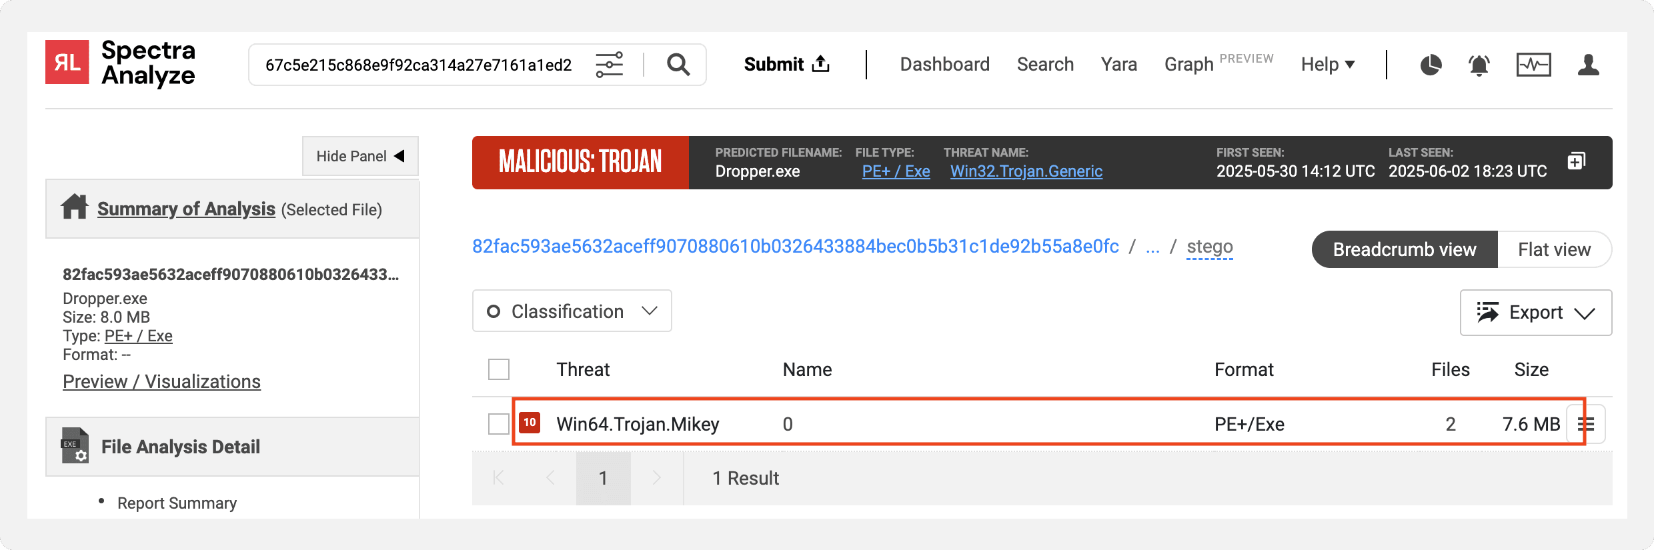Open Win32.Trojan.Generic threat name link
This screenshot has height=550, width=1654.
click(x=1026, y=171)
